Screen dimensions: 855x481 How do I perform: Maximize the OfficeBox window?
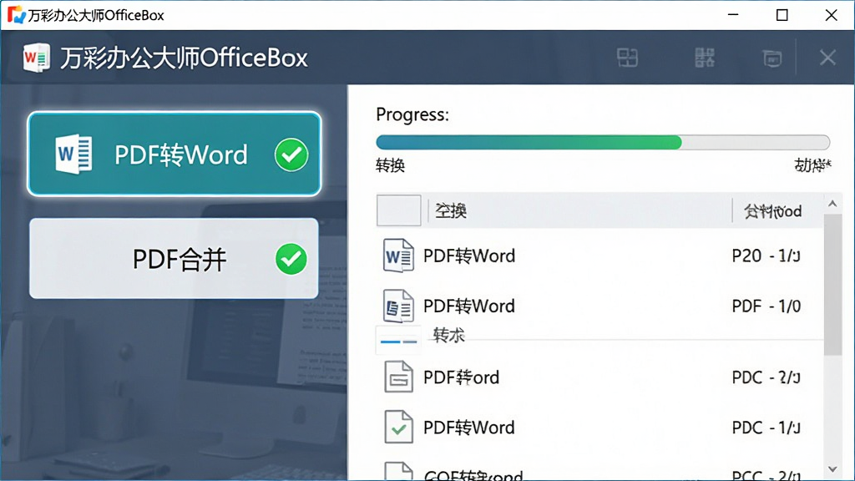[x=782, y=15]
